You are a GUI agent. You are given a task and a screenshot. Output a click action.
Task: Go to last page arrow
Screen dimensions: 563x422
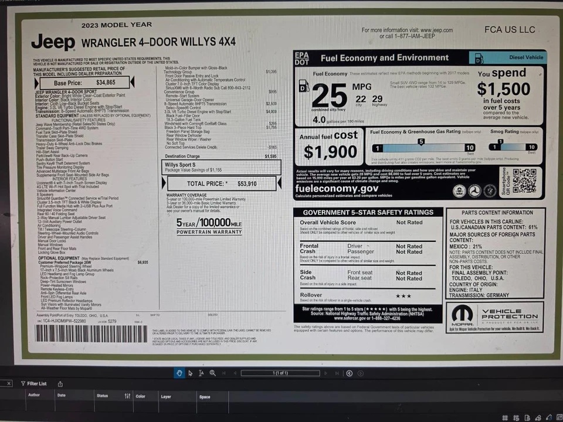click(x=337, y=373)
